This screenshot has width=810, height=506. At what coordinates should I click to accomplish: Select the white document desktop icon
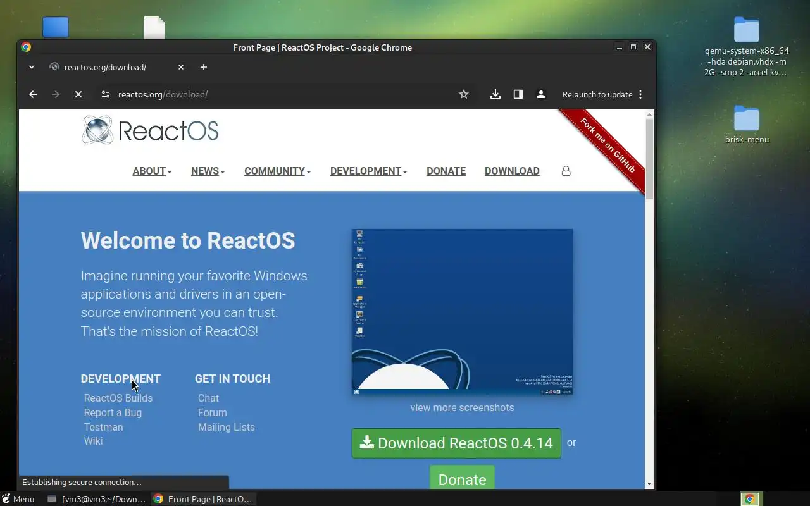pos(154,27)
